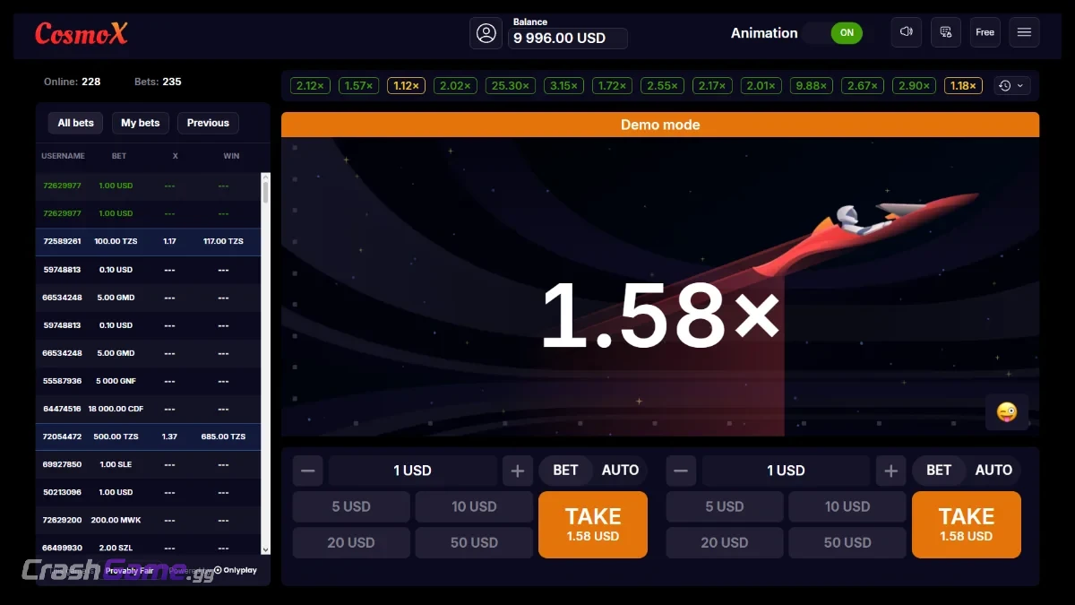Click the 1.57× history multiplier
The width and height of the screenshot is (1075, 605).
[x=358, y=86]
